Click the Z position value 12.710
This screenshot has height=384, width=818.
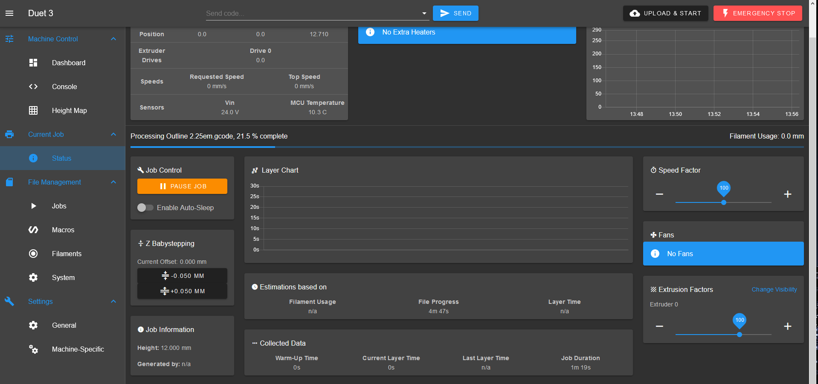319,34
